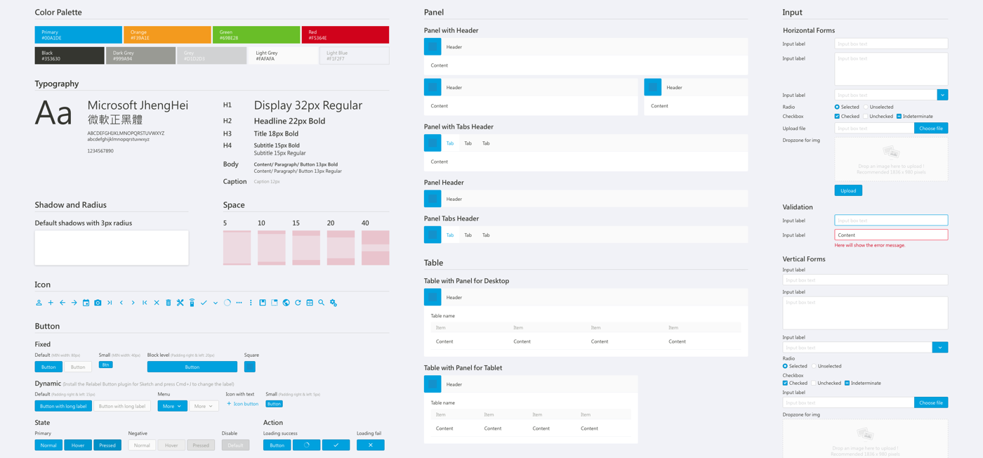This screenshot has width=983, height=458.
Task: Open the blue More menu button
Action: [x=172, y=406]
